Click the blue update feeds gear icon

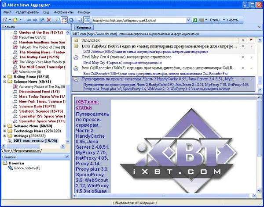click(71, 20)
